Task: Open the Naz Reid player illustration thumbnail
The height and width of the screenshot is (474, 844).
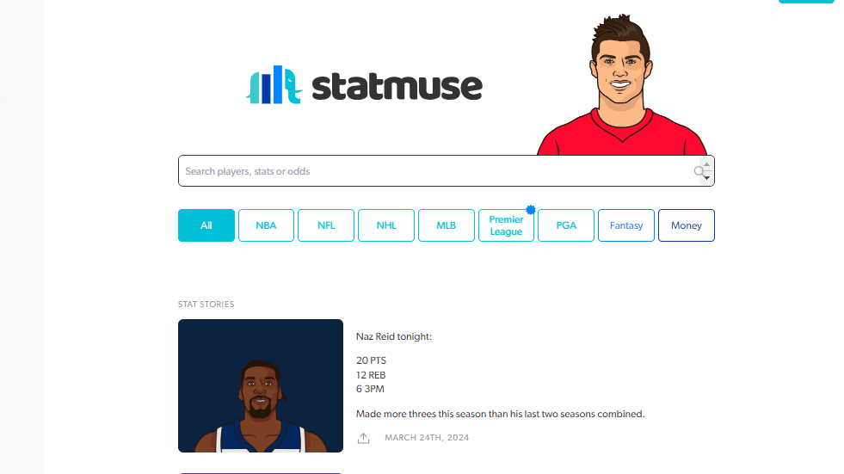Action: [x=261, y=385]
